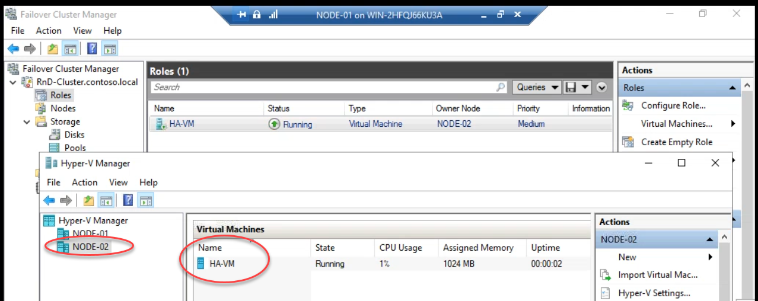
Task: Click Configure Role icon in Actions pane
Action: (628, 105)
